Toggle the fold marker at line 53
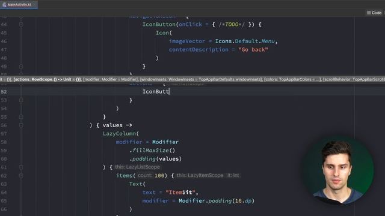The image size is (385, 216). click(21, 100)
